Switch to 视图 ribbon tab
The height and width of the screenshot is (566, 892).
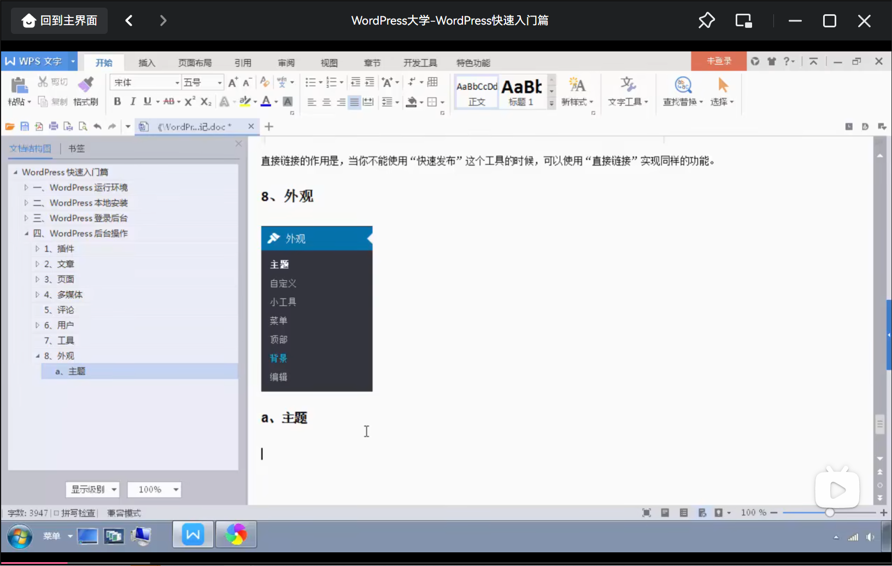[329, 63]
